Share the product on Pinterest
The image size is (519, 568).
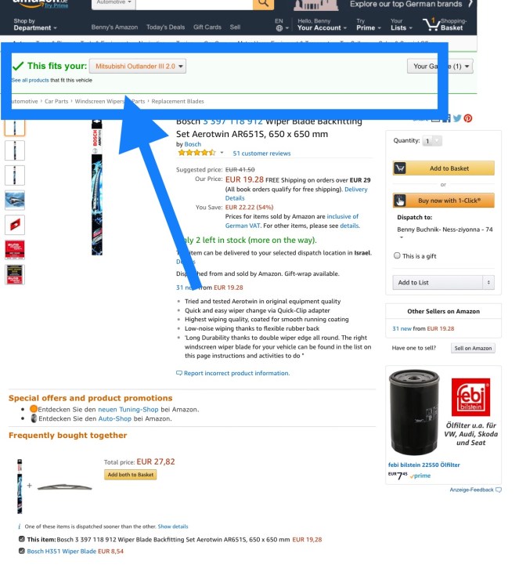467,118
